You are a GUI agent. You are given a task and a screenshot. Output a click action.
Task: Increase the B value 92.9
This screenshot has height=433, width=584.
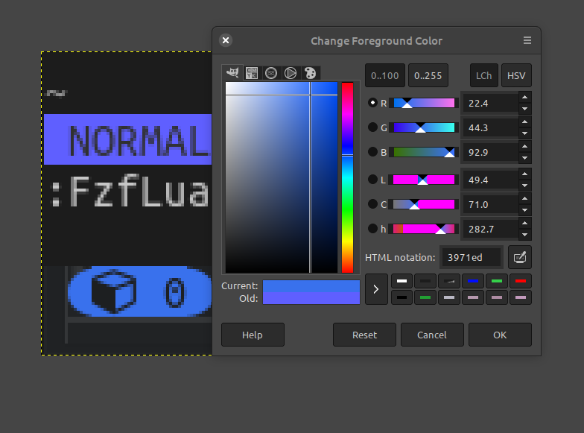click(524, 146)
